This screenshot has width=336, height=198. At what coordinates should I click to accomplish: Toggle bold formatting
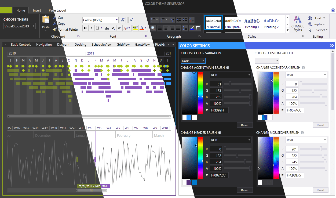click(x=85, y=28)
